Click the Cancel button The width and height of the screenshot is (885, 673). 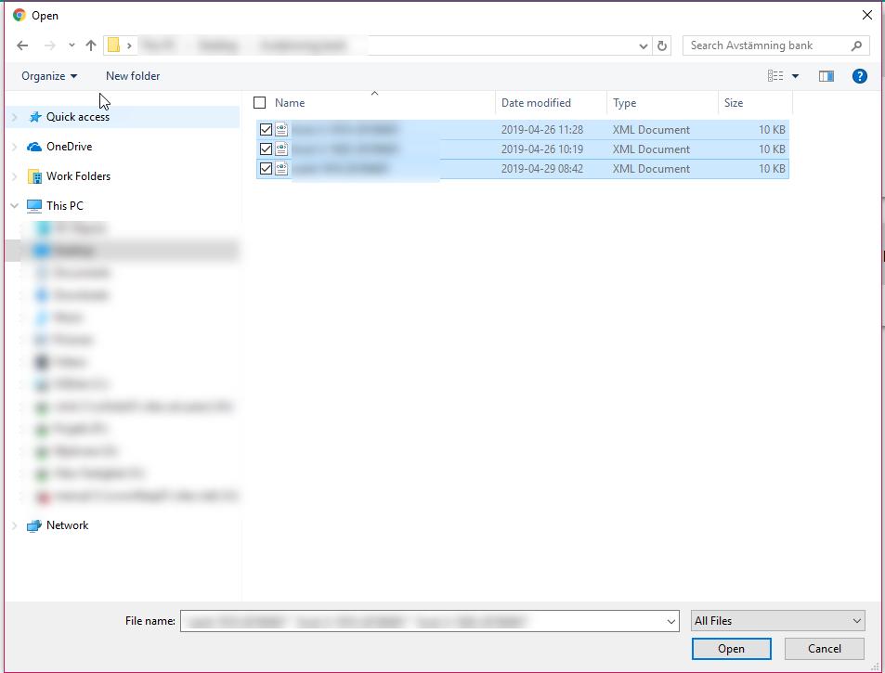coord(824,649)
